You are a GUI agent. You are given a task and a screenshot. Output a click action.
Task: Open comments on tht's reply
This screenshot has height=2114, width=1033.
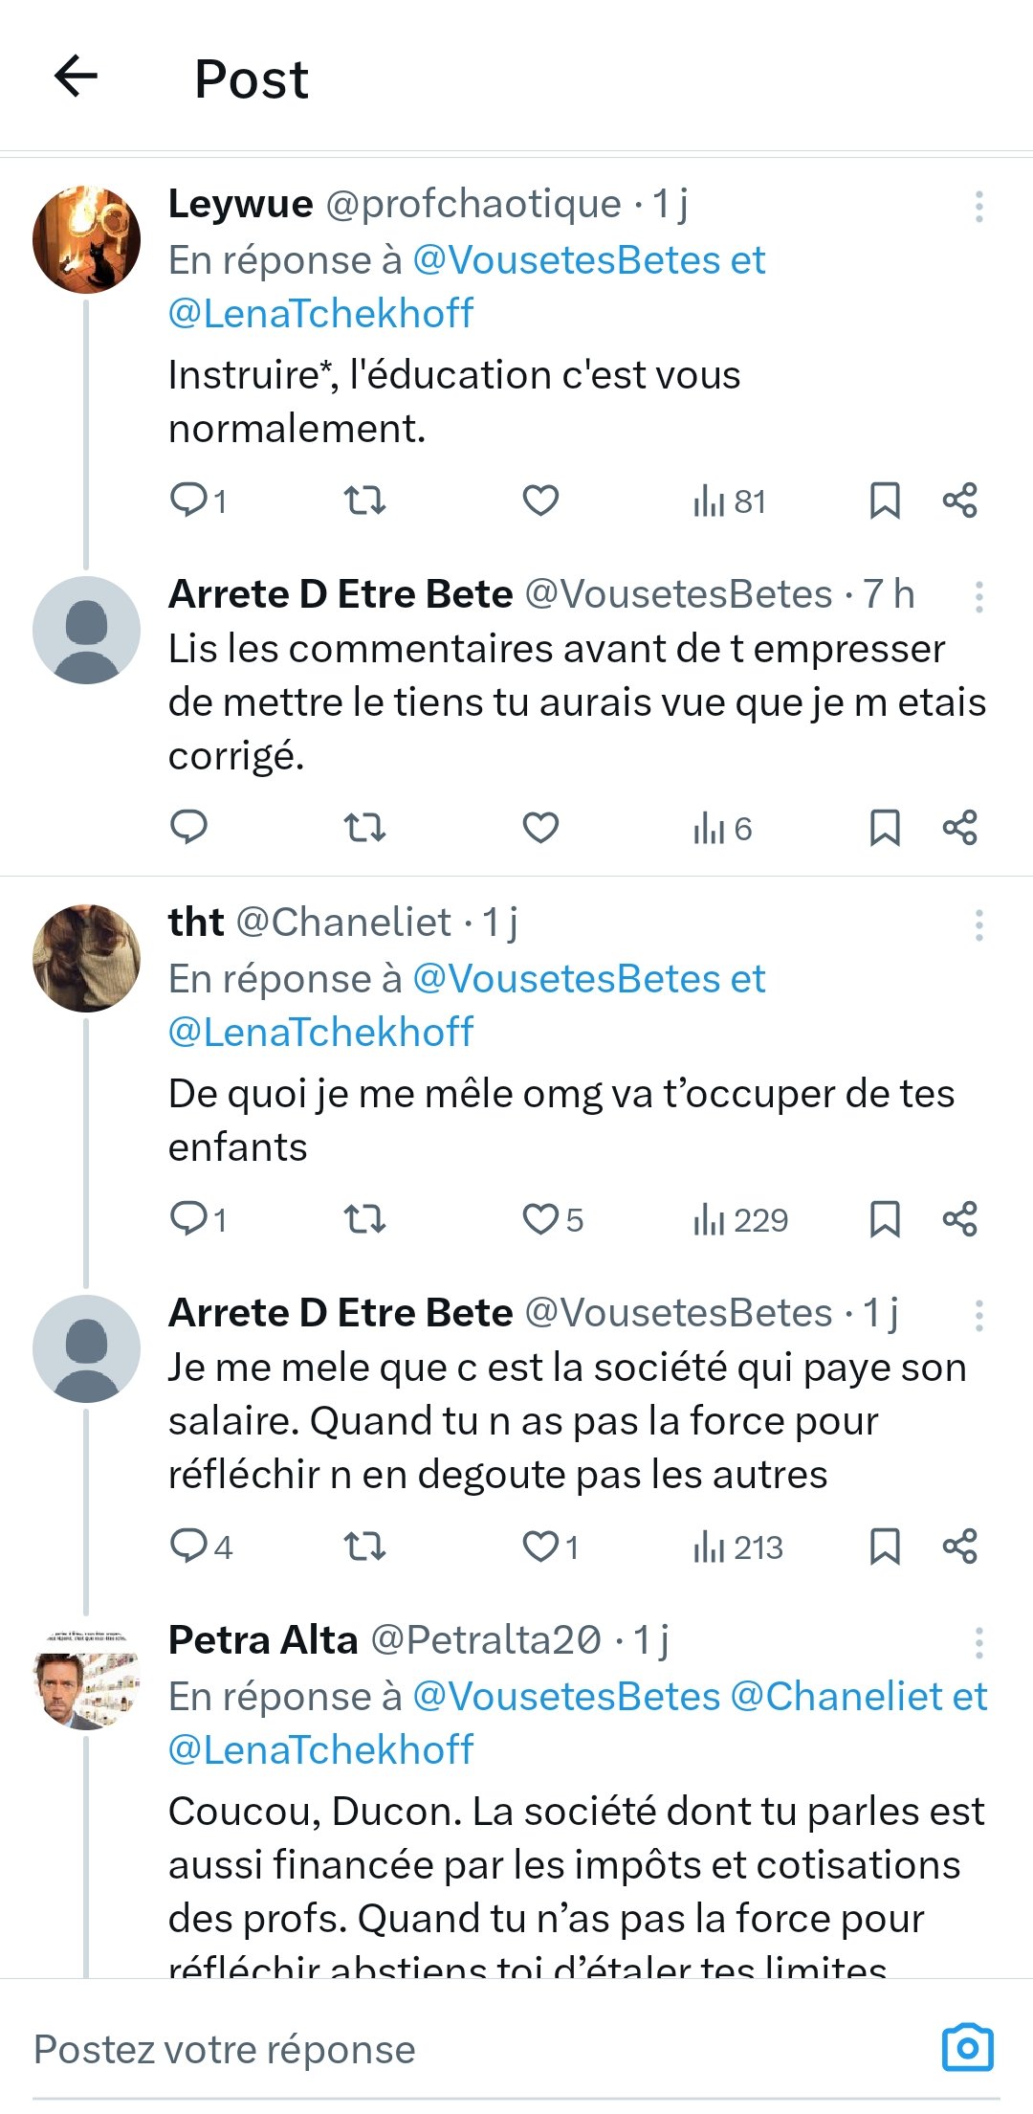pos(188,1219)
